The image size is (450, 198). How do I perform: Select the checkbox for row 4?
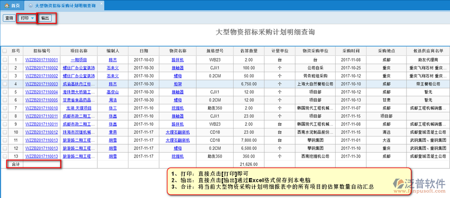4,84
